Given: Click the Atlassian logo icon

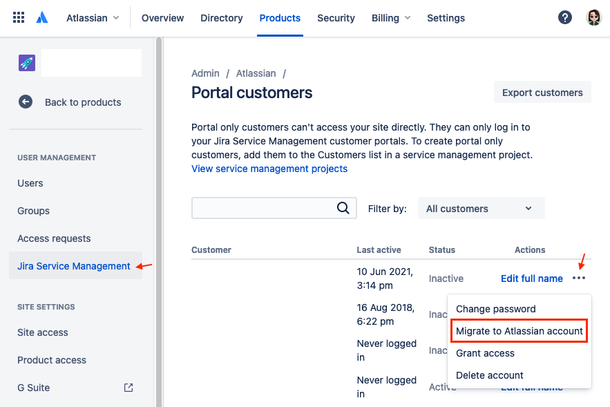Looking at the screenshot, I should (x=42, y=17).
